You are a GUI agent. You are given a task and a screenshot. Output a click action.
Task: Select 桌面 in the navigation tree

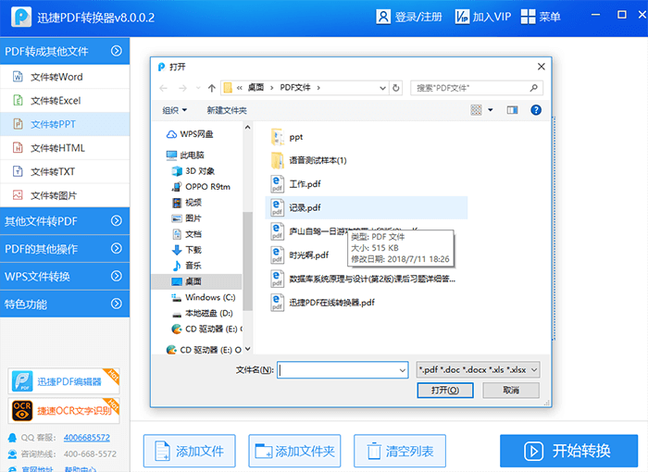196,281
